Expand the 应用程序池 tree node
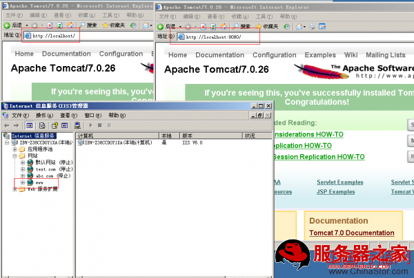Viewport: 414px width, 278px height. 14,149
